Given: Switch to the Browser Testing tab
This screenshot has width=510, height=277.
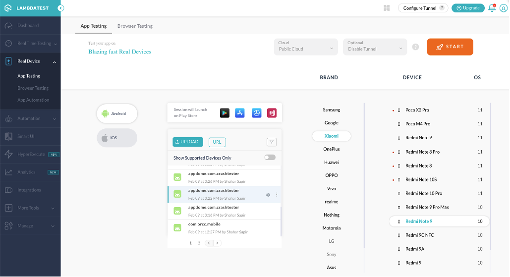Looking at the screenshot, I should 135,26.
